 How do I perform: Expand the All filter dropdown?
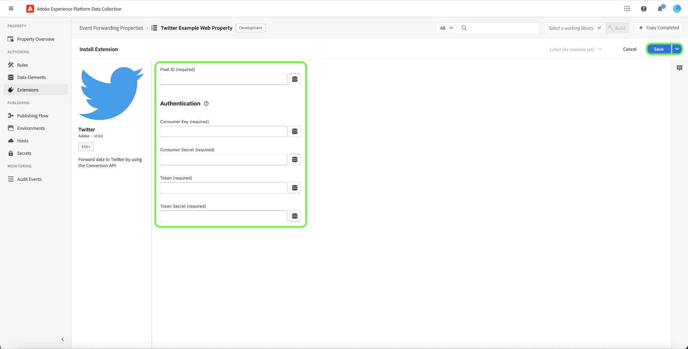point(446,28)
